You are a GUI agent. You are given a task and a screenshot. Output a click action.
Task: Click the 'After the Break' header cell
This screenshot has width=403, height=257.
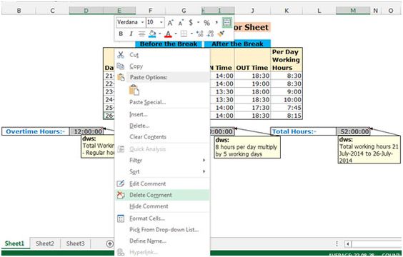(237, 44)
